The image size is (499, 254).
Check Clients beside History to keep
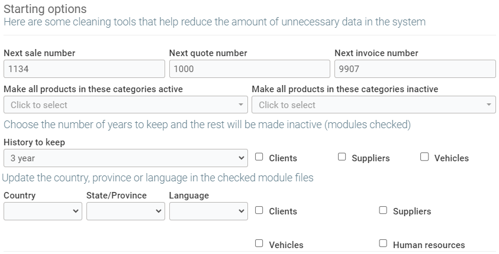click(x=259, y=157)
